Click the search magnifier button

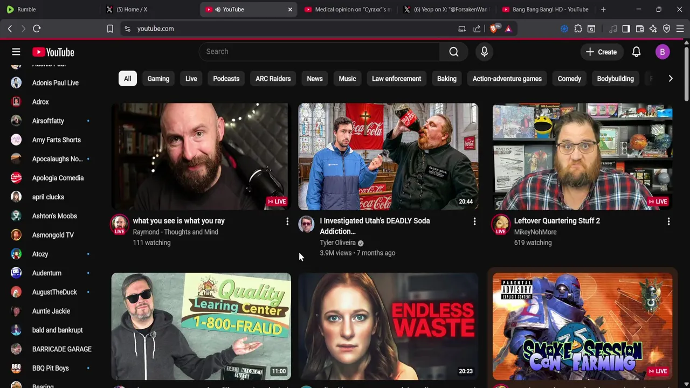tap(454, 52)
